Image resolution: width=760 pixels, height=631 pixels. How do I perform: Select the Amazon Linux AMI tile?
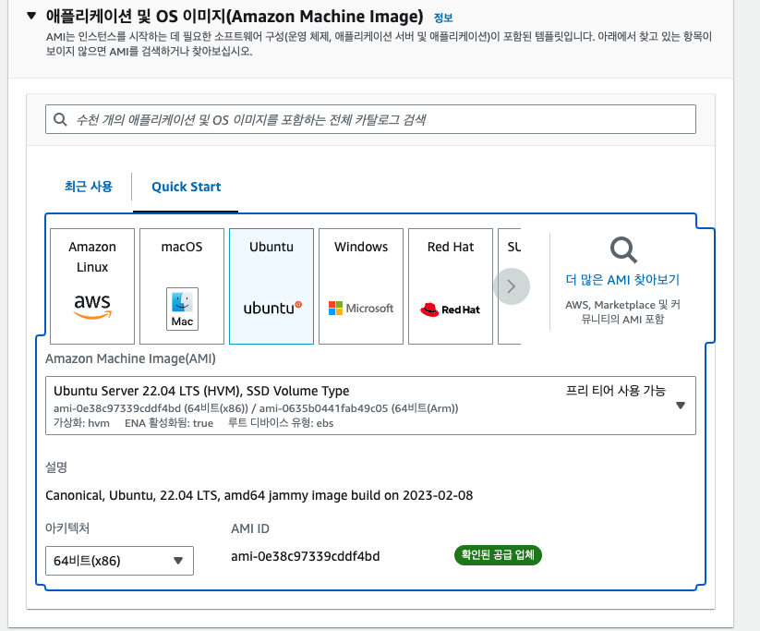click(x=92, y=286)
